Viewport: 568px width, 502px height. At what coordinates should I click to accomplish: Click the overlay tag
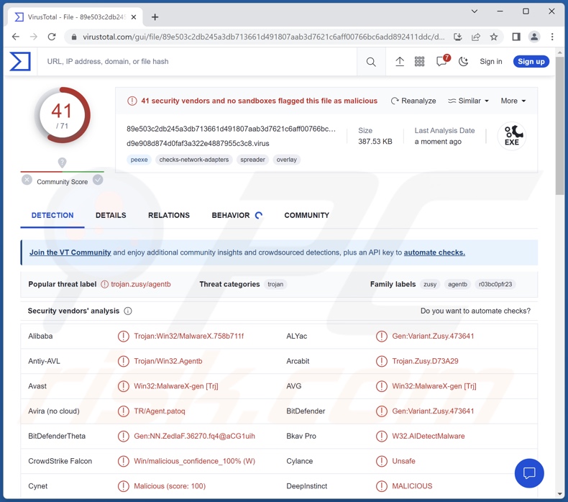click(x=287, y=160)
